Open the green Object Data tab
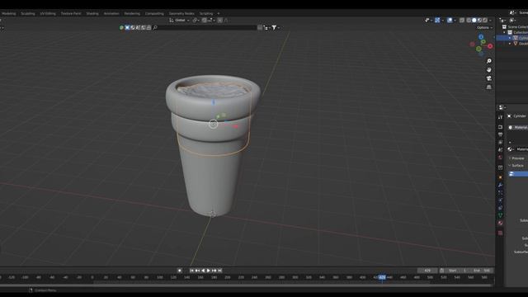 coord(501,215)
